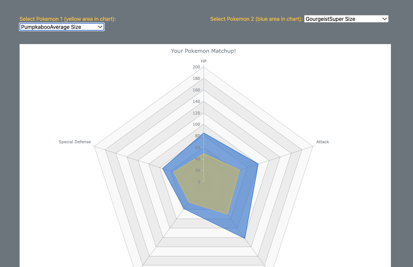
Task: Click the HP axis label
Action: coord(203,61)
